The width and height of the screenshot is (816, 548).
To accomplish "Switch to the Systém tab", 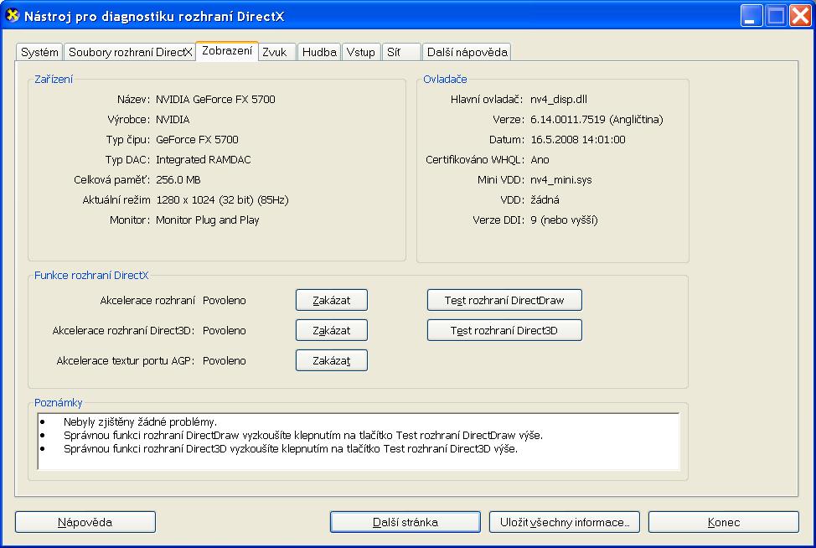I will (39, 52).
